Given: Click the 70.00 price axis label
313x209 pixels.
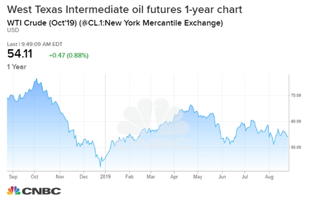Looking at the screenshot, I should (x=297, y=96).
